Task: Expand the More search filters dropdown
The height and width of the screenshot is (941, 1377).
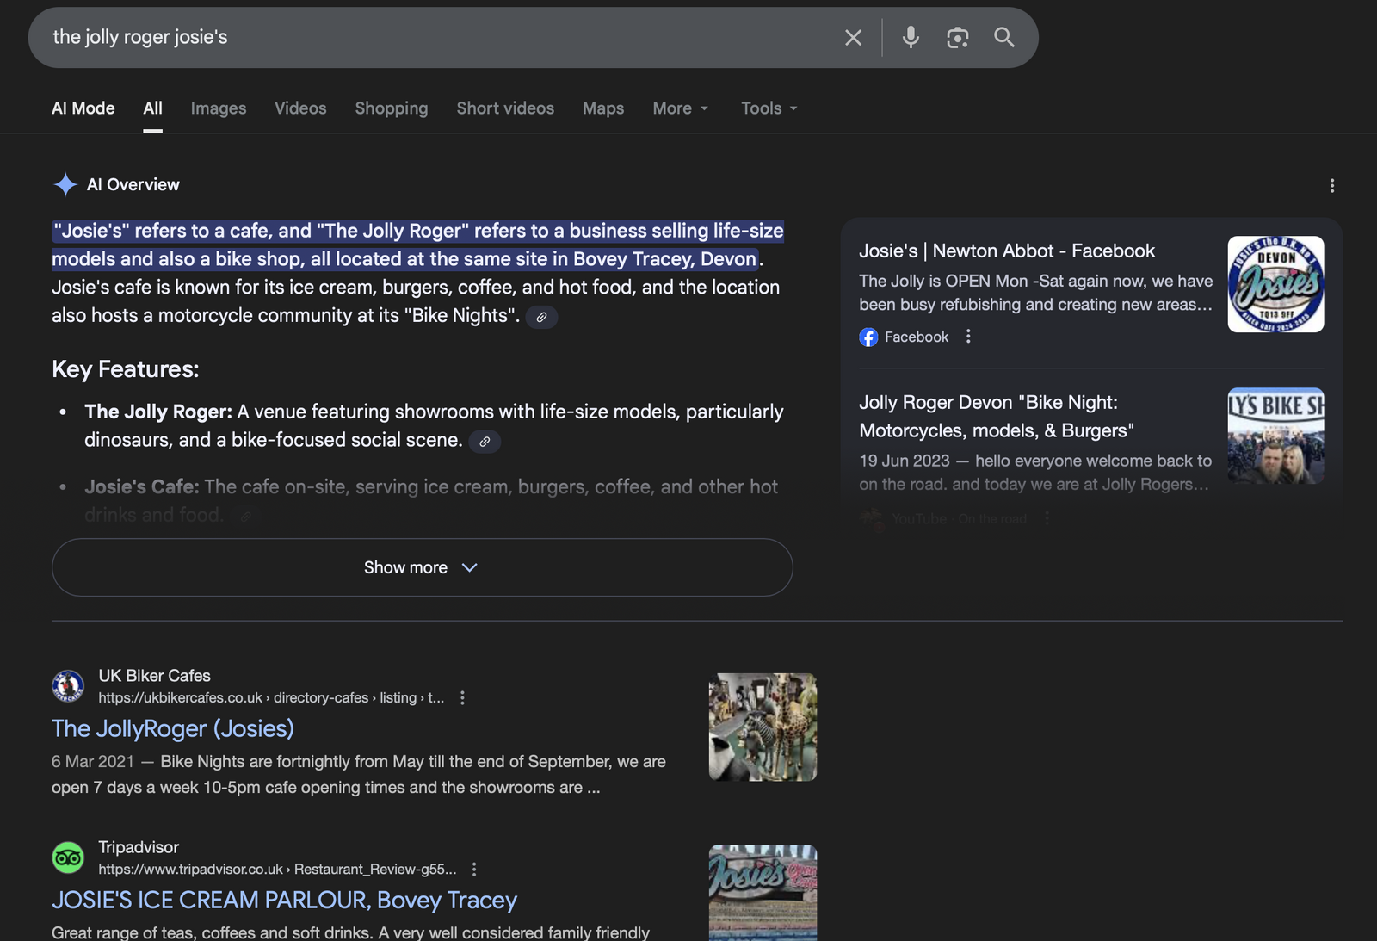Action: [680, 108]
